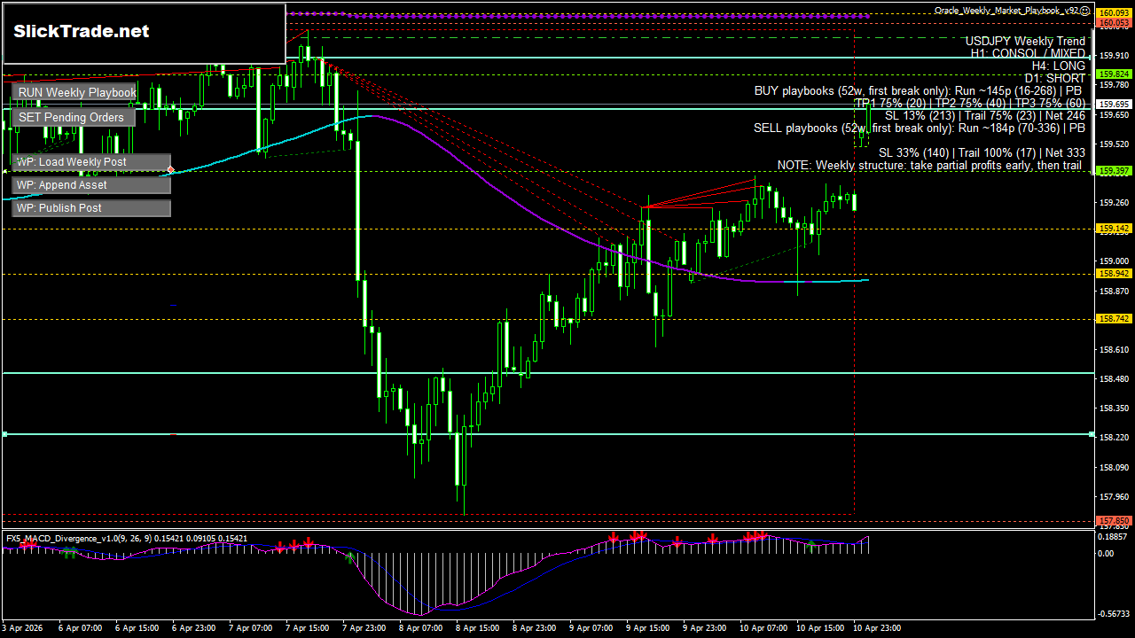
Task: Select the green 159.397 price label
Action: pos(1114,171)
